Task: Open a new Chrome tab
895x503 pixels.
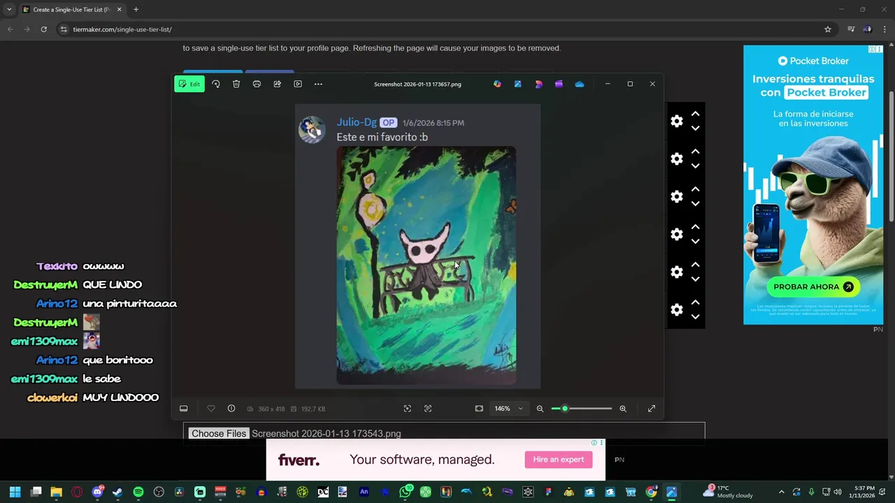Action: [136, 10]
